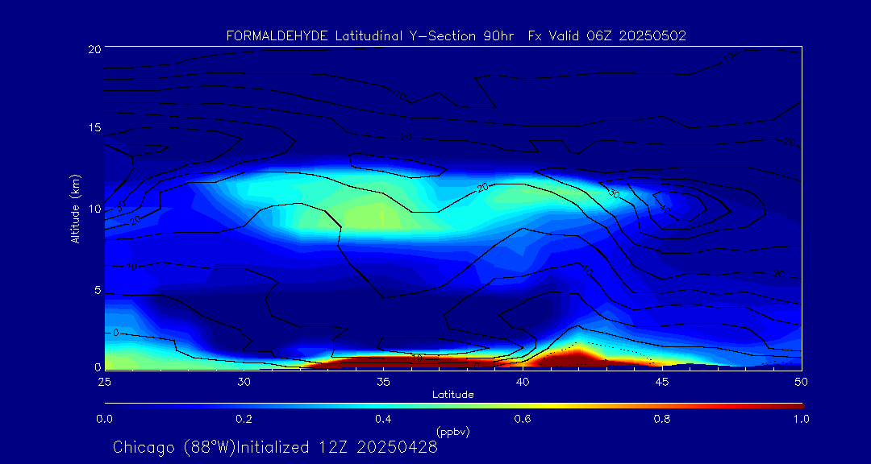This screenshot has height=464, width=871.
Task: Click the colorbar at 0.4 cyan
Action: coord(384,406)
